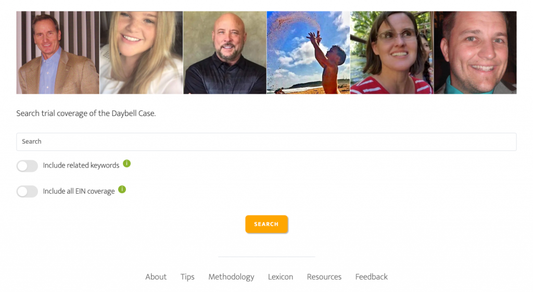Enable the Include related keywords toggle

27,166
